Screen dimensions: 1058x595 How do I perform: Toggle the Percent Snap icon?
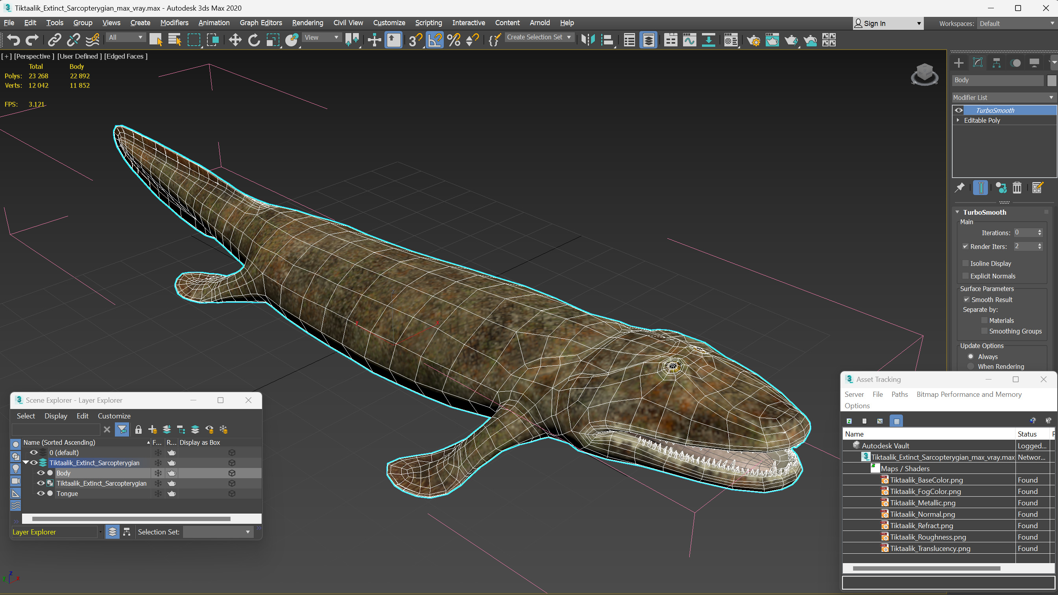coord(454,40)
